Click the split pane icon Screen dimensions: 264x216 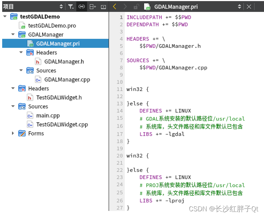click(x=93, y=7)
